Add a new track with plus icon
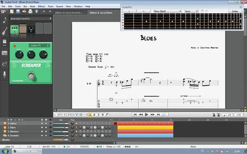Image resolution: width=247 pixels, height=154 pixels. click(8, 120)
